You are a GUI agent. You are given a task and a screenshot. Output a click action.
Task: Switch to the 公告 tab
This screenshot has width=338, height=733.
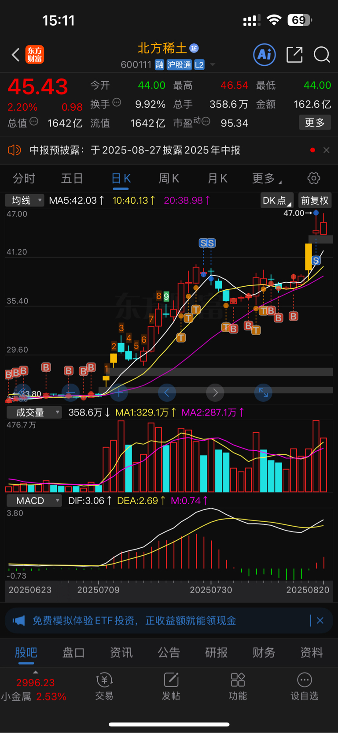pos(169,653)
